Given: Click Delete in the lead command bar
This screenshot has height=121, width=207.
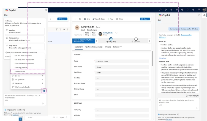Looking at the screenshot, I should pyautogui.click(x=120, y=19).
